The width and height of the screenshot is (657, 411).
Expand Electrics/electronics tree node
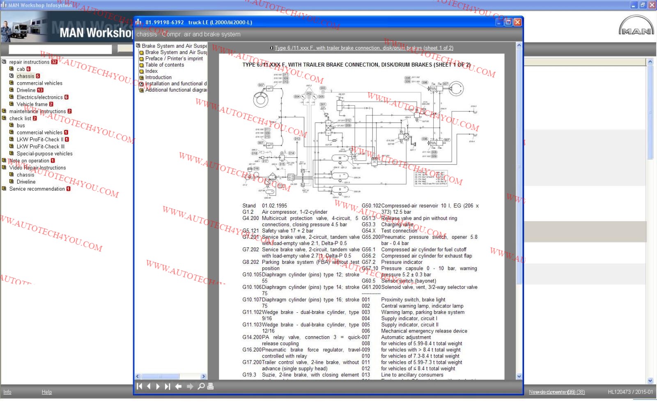(11, 97)
